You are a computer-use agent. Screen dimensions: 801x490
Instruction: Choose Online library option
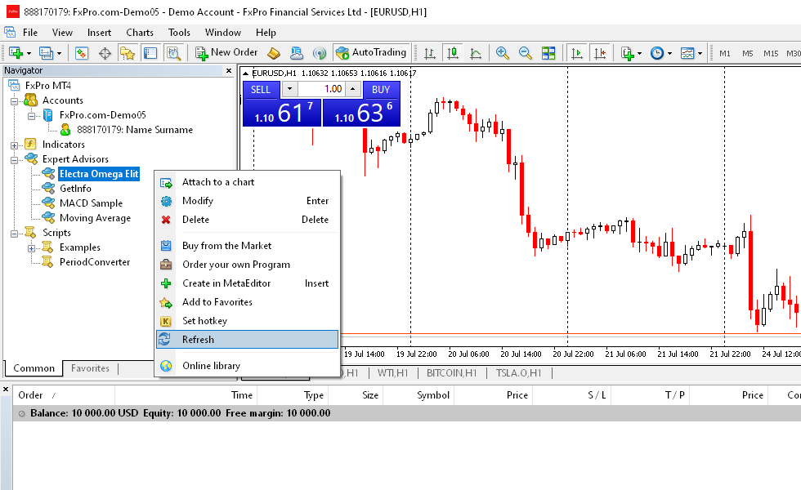point(247,366)
